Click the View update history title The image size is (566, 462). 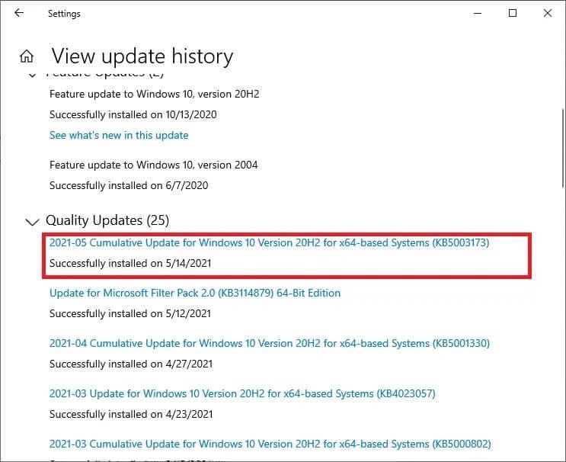tap(142, 56)
